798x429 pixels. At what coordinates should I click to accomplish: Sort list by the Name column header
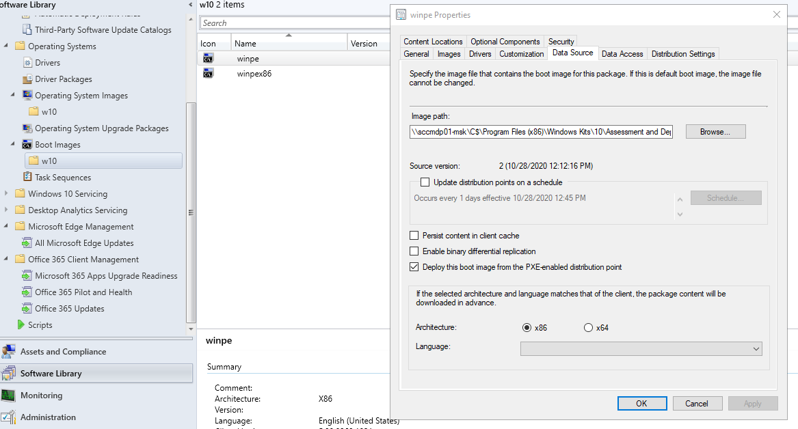[x=289, y=43]
